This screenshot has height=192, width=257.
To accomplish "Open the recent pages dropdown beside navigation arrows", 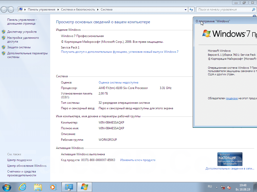I will tap(16, 10).
